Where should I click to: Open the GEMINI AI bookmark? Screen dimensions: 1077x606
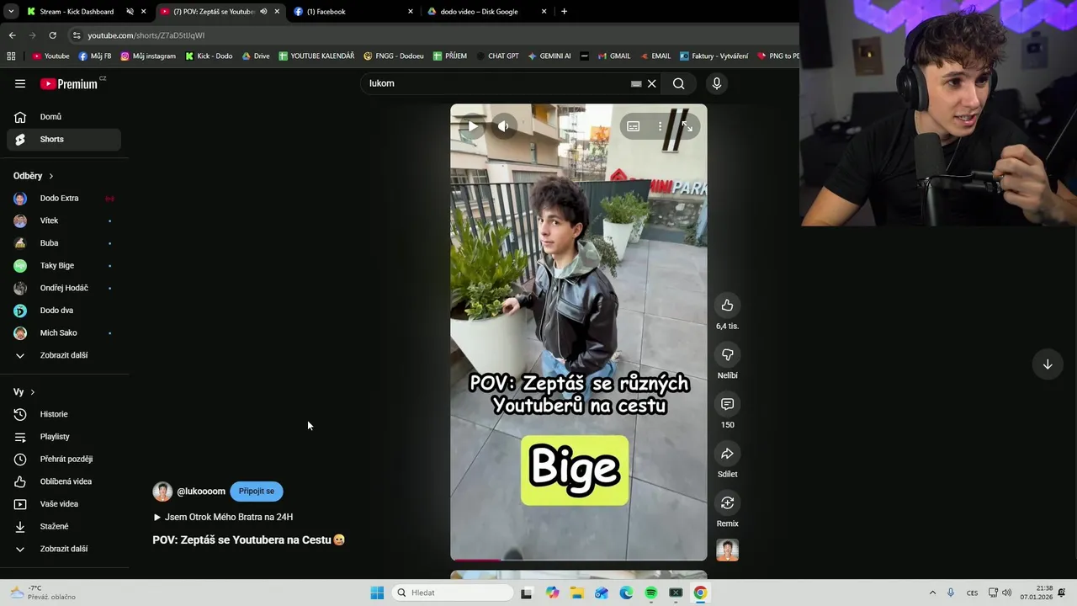click(x=549, y=56)
